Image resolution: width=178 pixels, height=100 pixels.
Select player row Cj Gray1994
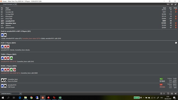tap(89, 14)
